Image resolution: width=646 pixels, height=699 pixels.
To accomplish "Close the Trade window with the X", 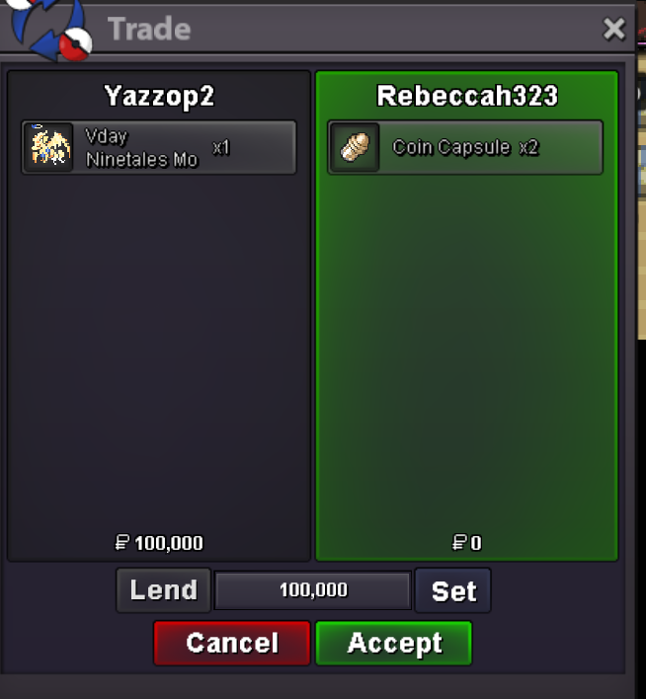I will tap(613, 30).
